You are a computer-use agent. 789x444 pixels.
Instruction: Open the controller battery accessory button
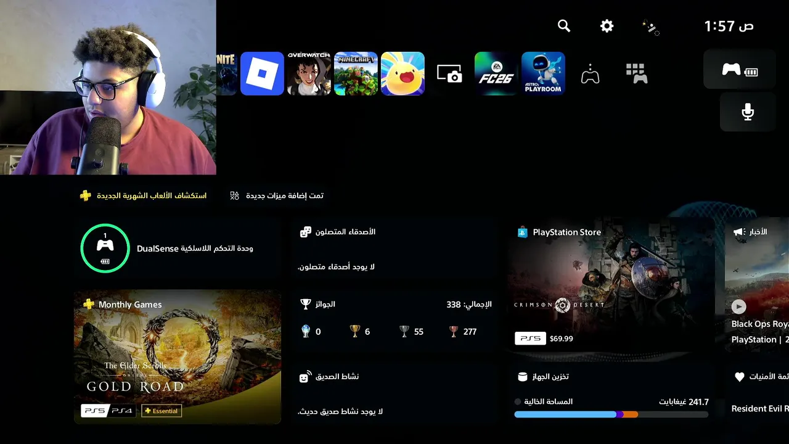[740, 69]
